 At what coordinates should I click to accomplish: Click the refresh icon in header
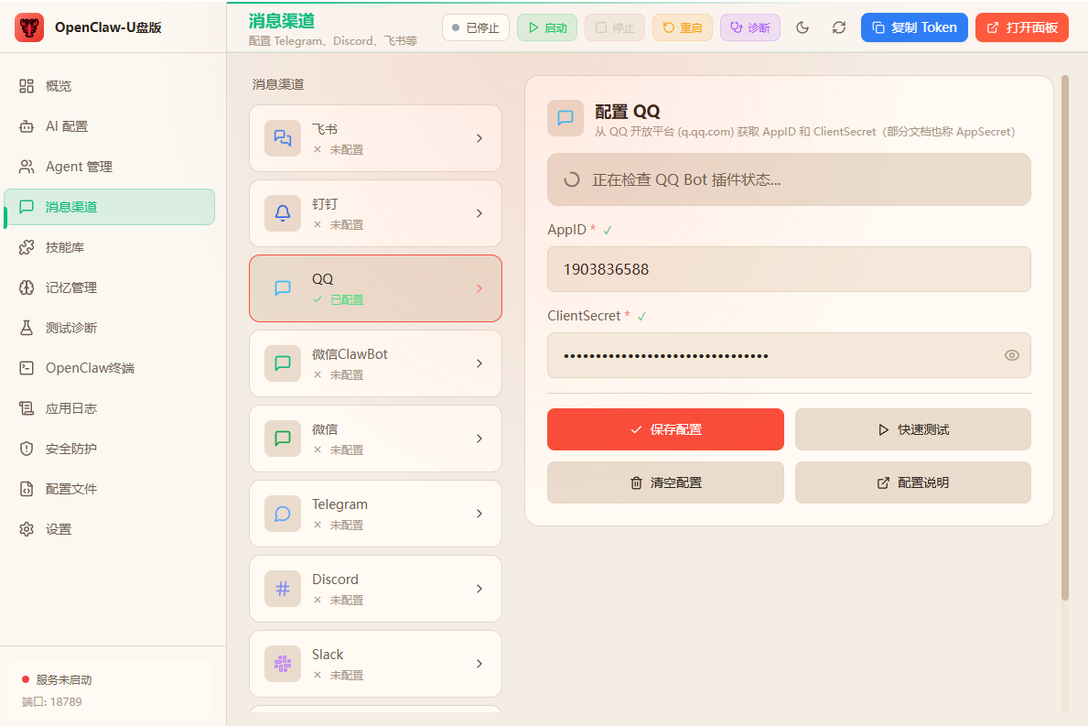[839, 27]
